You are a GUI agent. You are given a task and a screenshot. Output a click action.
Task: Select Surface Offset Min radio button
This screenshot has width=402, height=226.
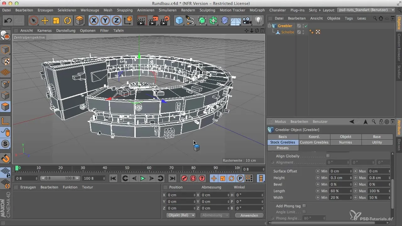click(x=318, y=171)
